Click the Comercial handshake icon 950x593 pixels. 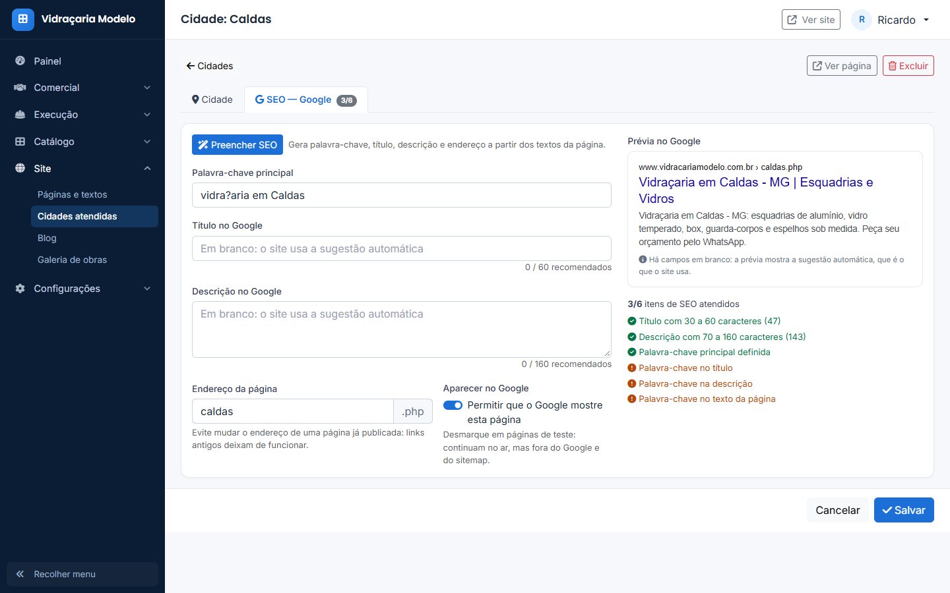(20, 88)
